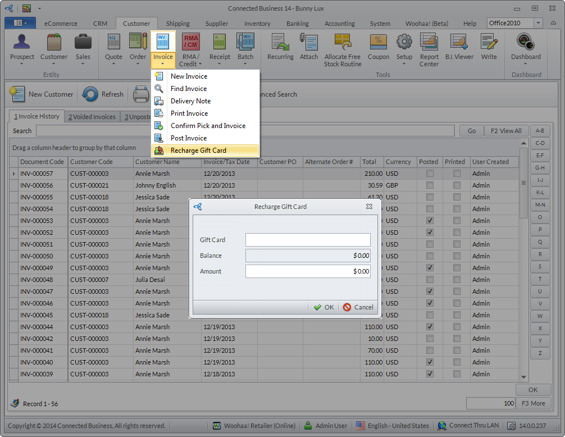Toggle Printed checkbox for INV-000056

coord(457,185)
